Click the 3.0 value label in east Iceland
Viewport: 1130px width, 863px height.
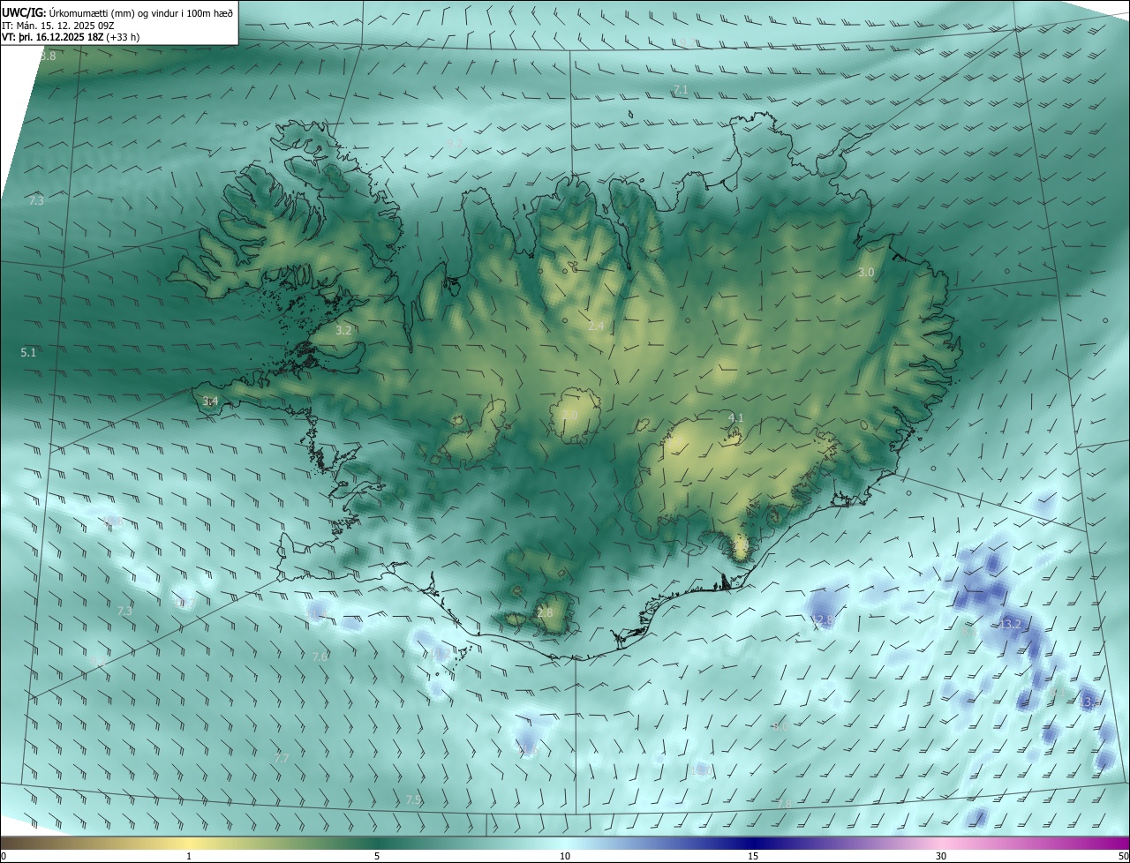coord(866,273)
